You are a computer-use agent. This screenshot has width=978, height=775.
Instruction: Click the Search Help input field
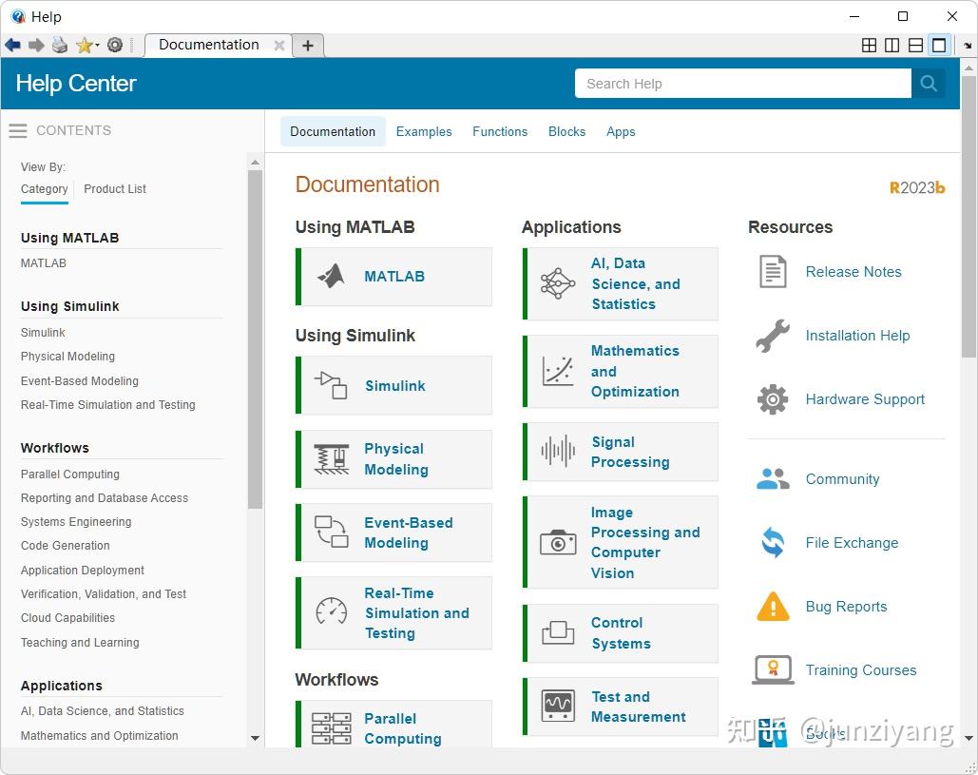tap(743, 84)
